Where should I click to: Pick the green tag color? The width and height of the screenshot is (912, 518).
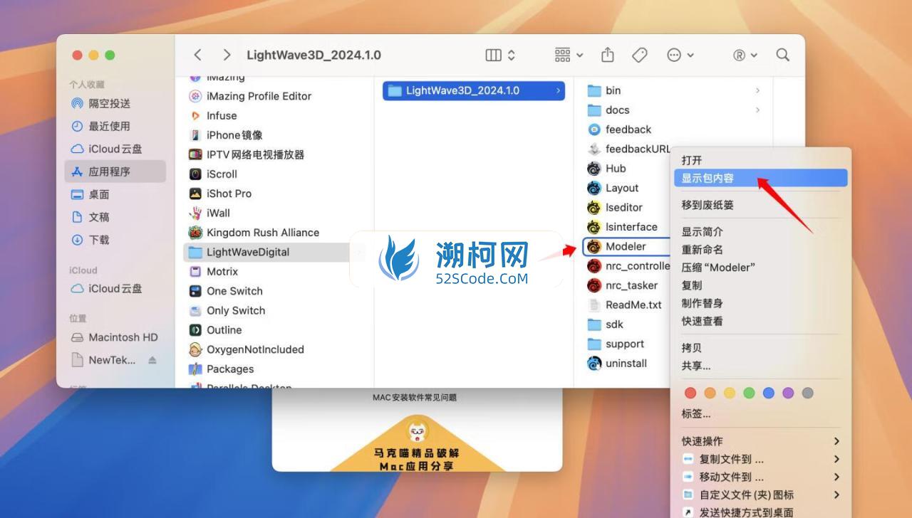click(x=749, y=393)
